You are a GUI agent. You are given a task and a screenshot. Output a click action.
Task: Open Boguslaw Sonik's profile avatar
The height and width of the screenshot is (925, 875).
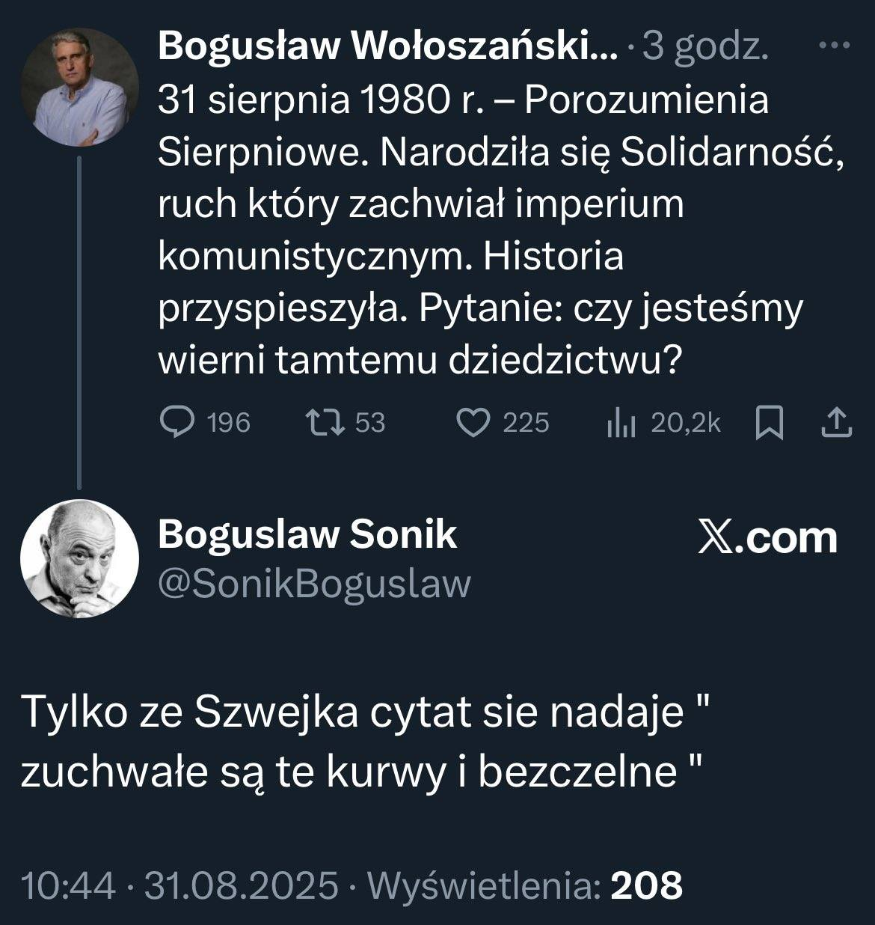(x=80, y=558)
